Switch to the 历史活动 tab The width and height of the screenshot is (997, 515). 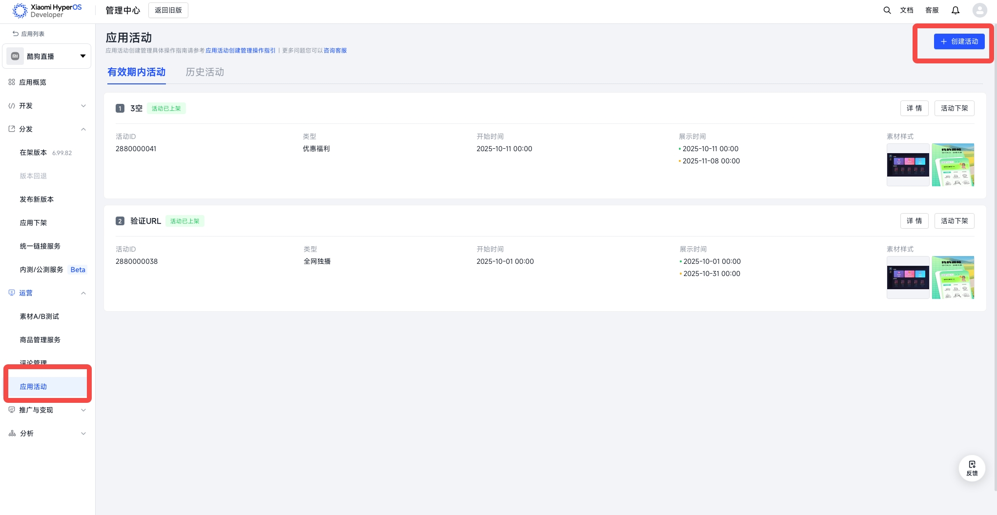pos(204,72)
